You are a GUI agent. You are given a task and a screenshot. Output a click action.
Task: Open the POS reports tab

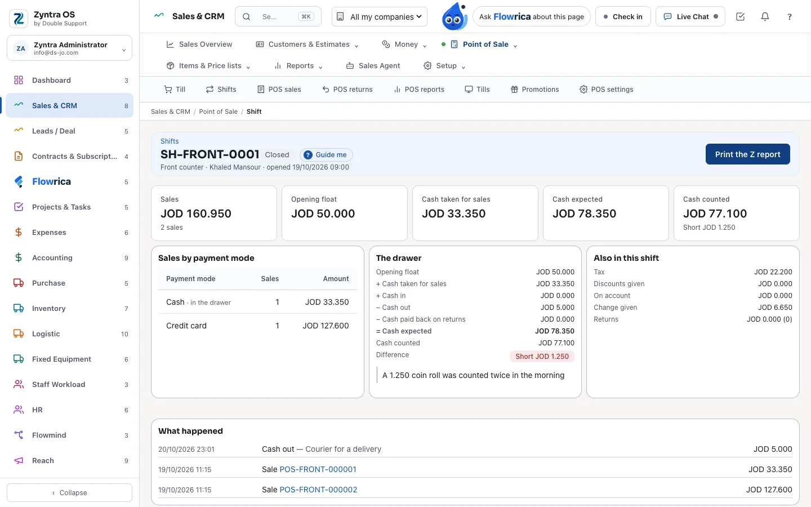(419, 90)
